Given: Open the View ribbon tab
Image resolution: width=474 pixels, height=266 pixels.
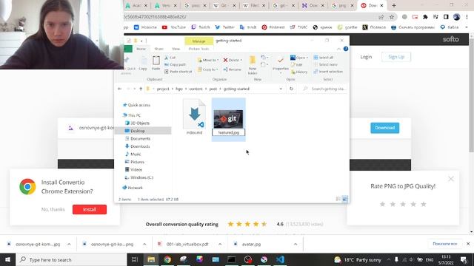Looking at the screenshot, I should coord(176,49).
